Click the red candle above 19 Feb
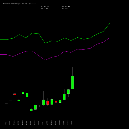This screenshot has width=129, height=129. click(x=48, y=103)
